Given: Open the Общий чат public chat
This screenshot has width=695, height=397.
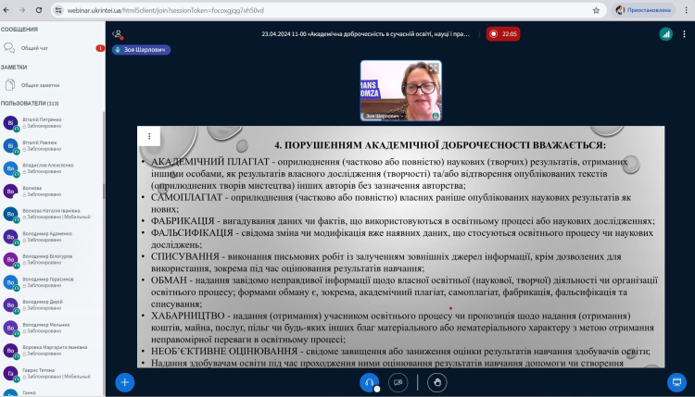Looking at the screenshot, I should point(37,46).
